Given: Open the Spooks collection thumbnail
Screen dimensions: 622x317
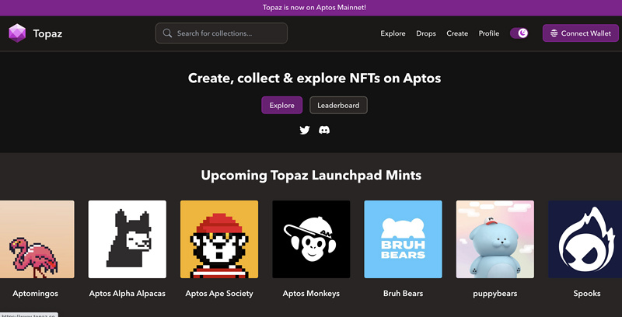Looking at the screenshot, I should [x=585, y=239].
